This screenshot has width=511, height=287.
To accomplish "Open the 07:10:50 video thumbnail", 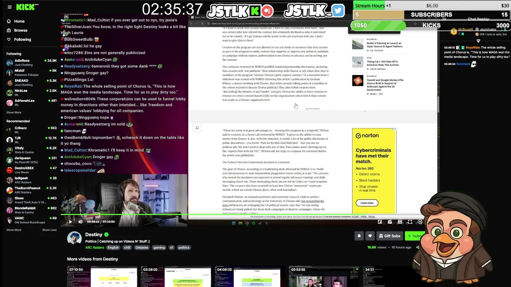I will coord(102,277).
